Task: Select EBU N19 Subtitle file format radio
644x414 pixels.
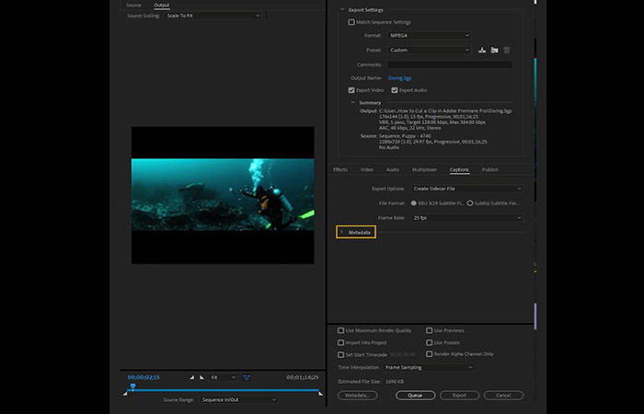Action: pyautogui.click(x=414, y=203)
